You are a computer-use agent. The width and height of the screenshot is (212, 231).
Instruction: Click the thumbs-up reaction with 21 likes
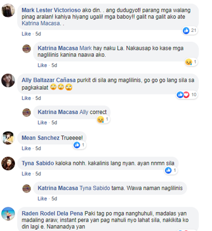(x=189, y=31)
